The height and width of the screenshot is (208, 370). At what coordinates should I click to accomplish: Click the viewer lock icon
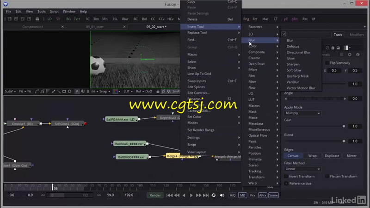point(158,91)
